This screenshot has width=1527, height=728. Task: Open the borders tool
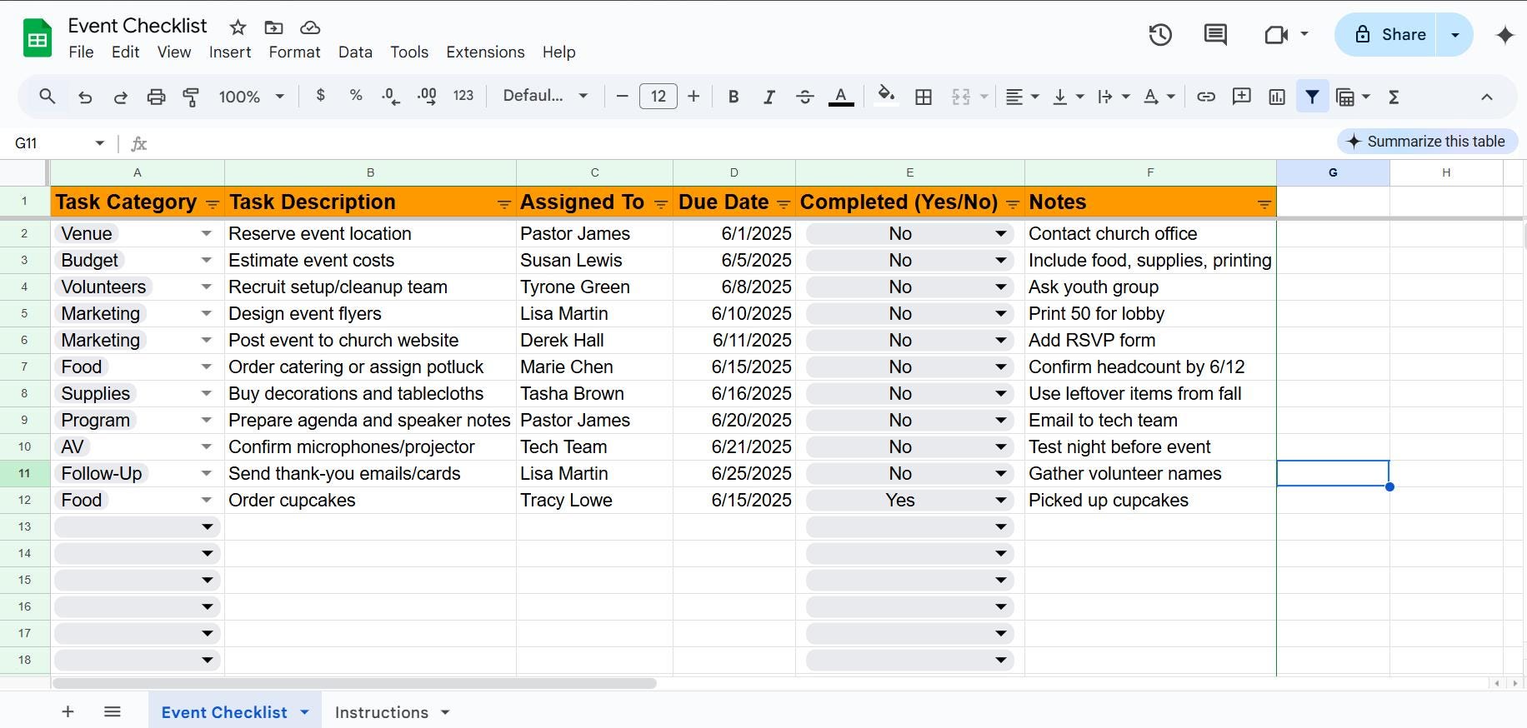[x=924, y=97]
